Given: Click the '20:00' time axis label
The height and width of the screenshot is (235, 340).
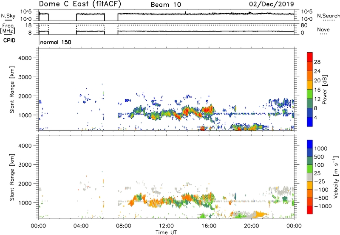Looking at the screenshot, I should click(x=252, y=226).
